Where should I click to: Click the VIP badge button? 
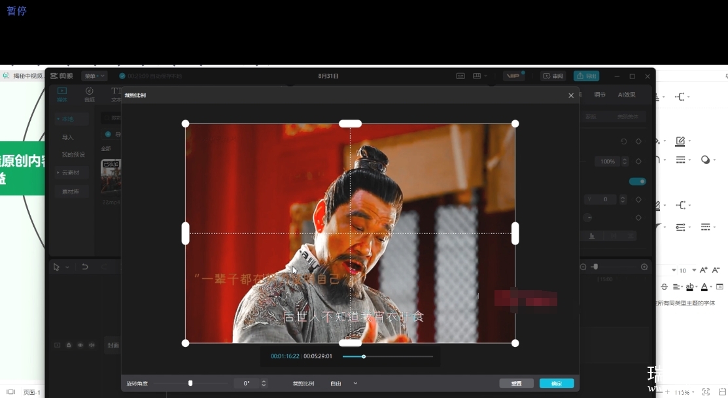coord(513,76)
